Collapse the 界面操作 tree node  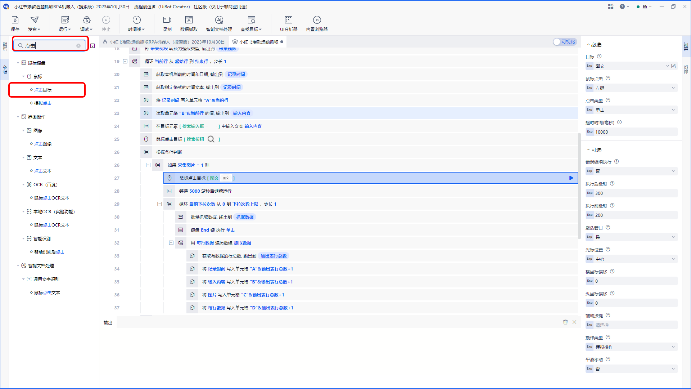[18, 117]
